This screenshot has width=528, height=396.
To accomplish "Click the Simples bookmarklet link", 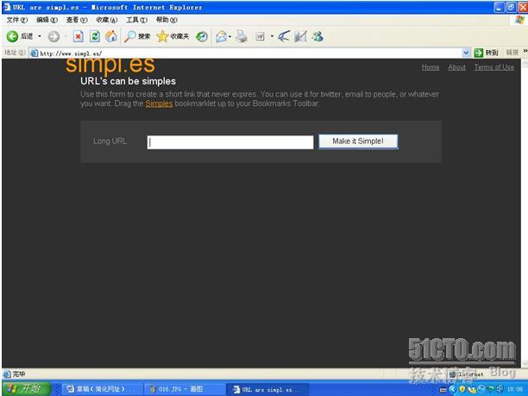I will coord(159,104).
